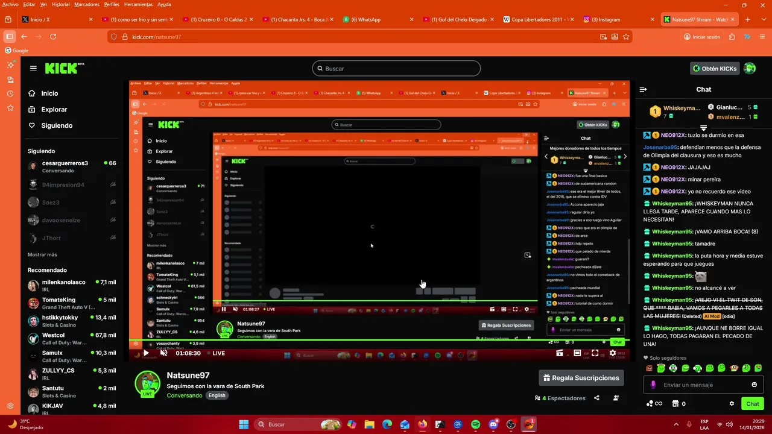Collapse the chat panel arrow icon

coord(643,89)
